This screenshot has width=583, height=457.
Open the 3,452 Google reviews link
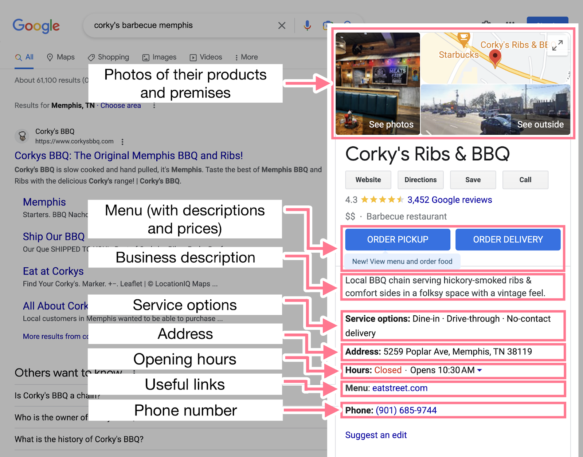[450, 200]
